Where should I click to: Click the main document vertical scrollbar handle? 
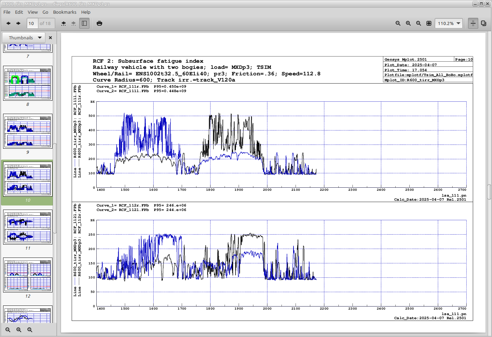[x=489, y=192]
